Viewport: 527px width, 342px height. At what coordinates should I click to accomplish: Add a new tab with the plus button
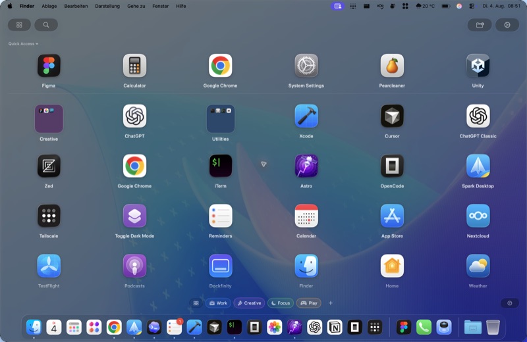(331, 303)
